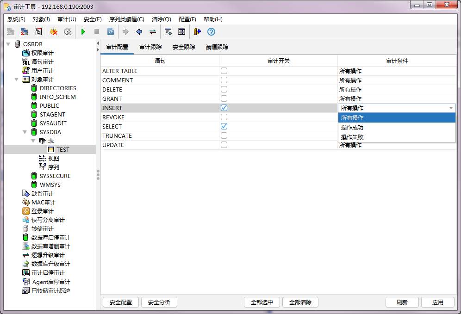Open the 审计(U) menu
This screenshot has height=314, width=461.
[x=67, y=19]
